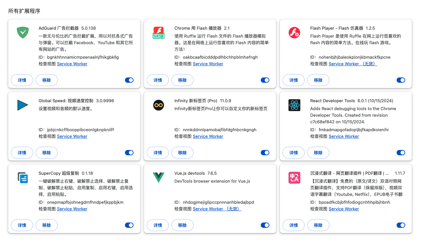Click 移除 on React Developer Tools card
The width and height of the screenshot is (421, 240).
click(318, 153)
